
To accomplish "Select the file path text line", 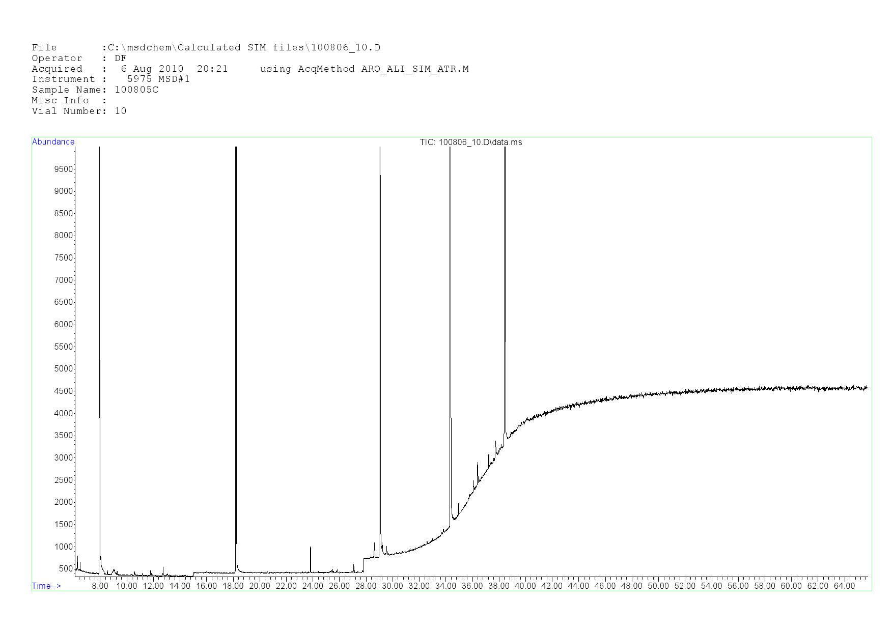I will coord(206,48).
